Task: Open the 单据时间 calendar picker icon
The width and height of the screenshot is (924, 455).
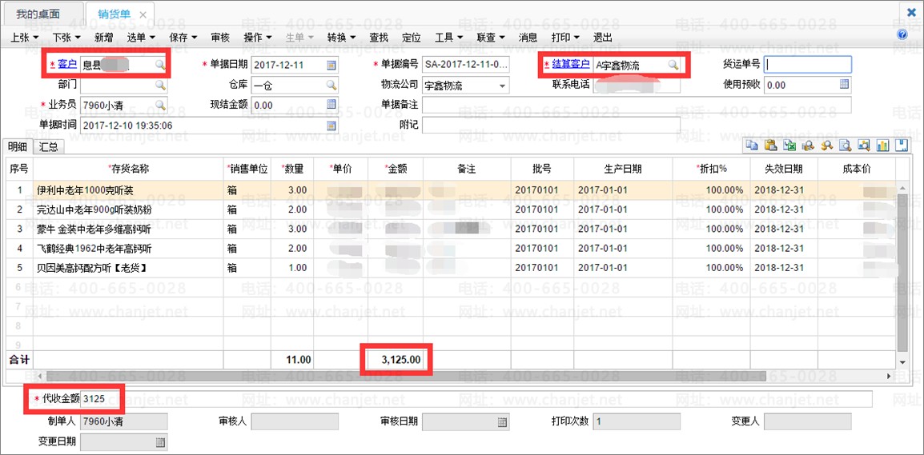Action: coord(331,126)
